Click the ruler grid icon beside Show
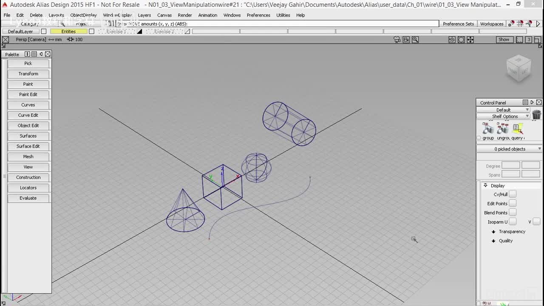This screenshot has width=544, height=306. (x=519, y=40)
